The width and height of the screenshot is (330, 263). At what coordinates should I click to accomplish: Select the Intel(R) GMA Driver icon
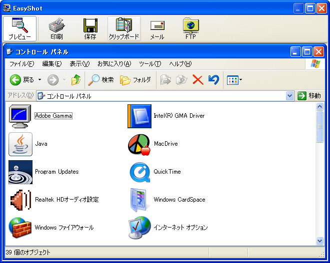(139, 116)
